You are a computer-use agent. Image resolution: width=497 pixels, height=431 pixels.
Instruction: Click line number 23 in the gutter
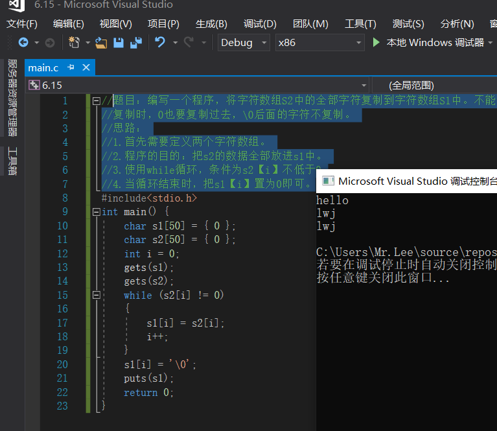point(62,406)
